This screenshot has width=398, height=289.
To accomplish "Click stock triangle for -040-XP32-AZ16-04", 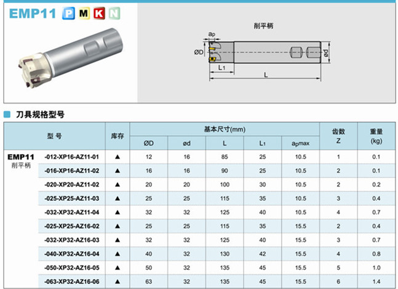I will pos(117,253).
